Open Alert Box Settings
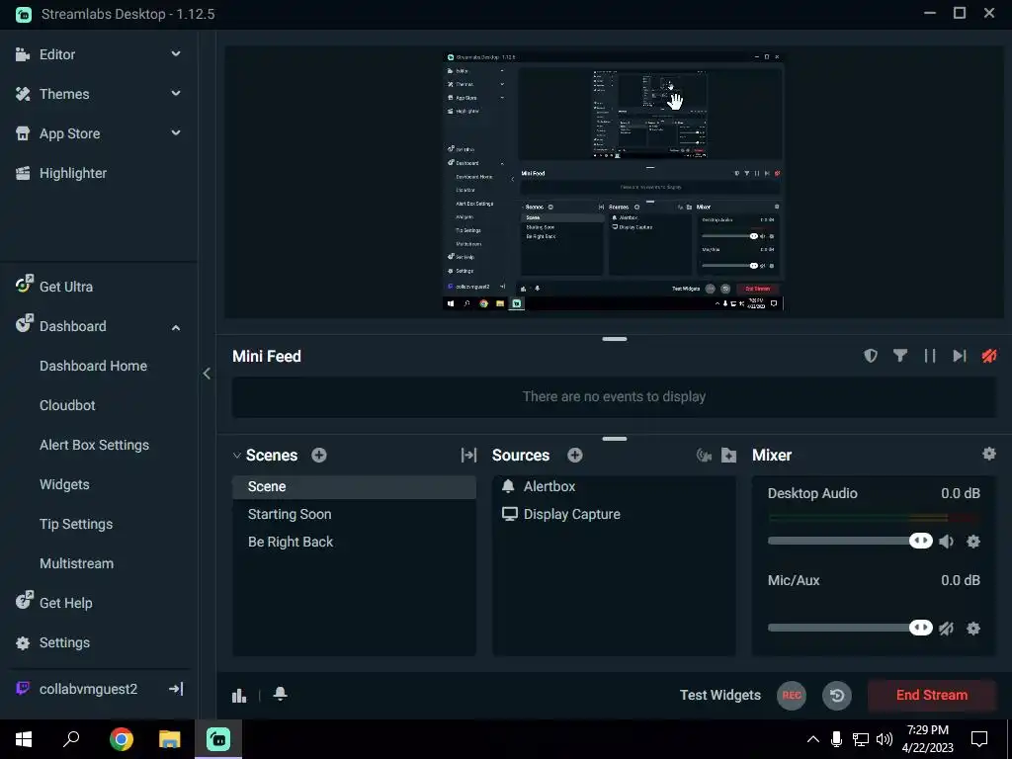This screenshot has width=1012, height=759. point(94,445)
